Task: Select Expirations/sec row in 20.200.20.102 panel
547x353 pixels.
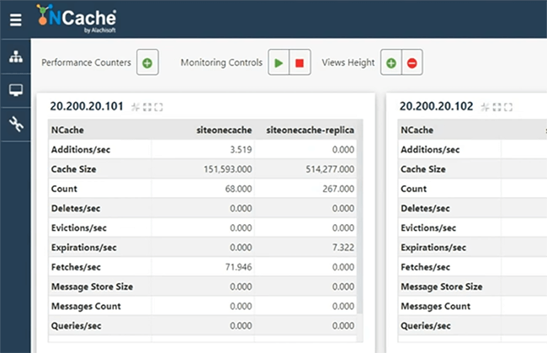Action: tap(472, 247)
